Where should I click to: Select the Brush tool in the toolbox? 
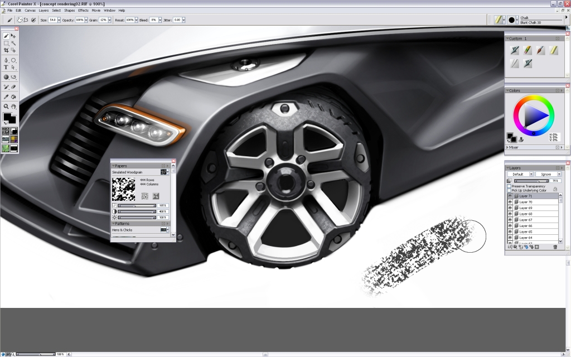tap(7, 35)
